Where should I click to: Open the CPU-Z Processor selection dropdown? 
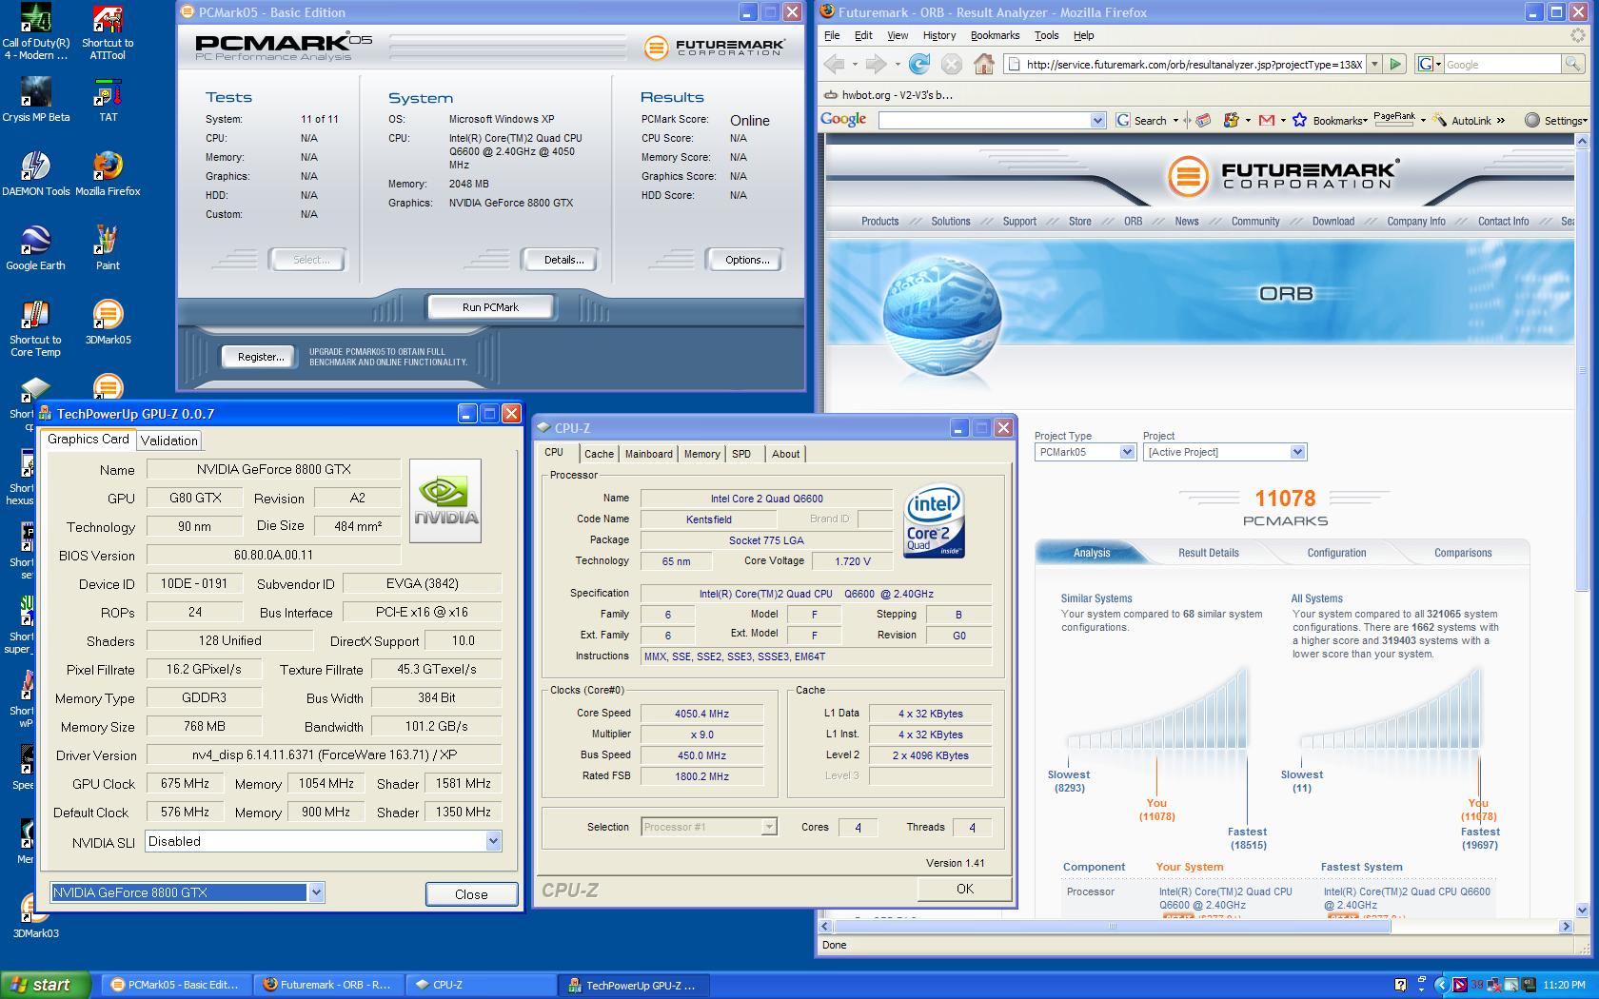pyautogui.click(x=768, y=827)
